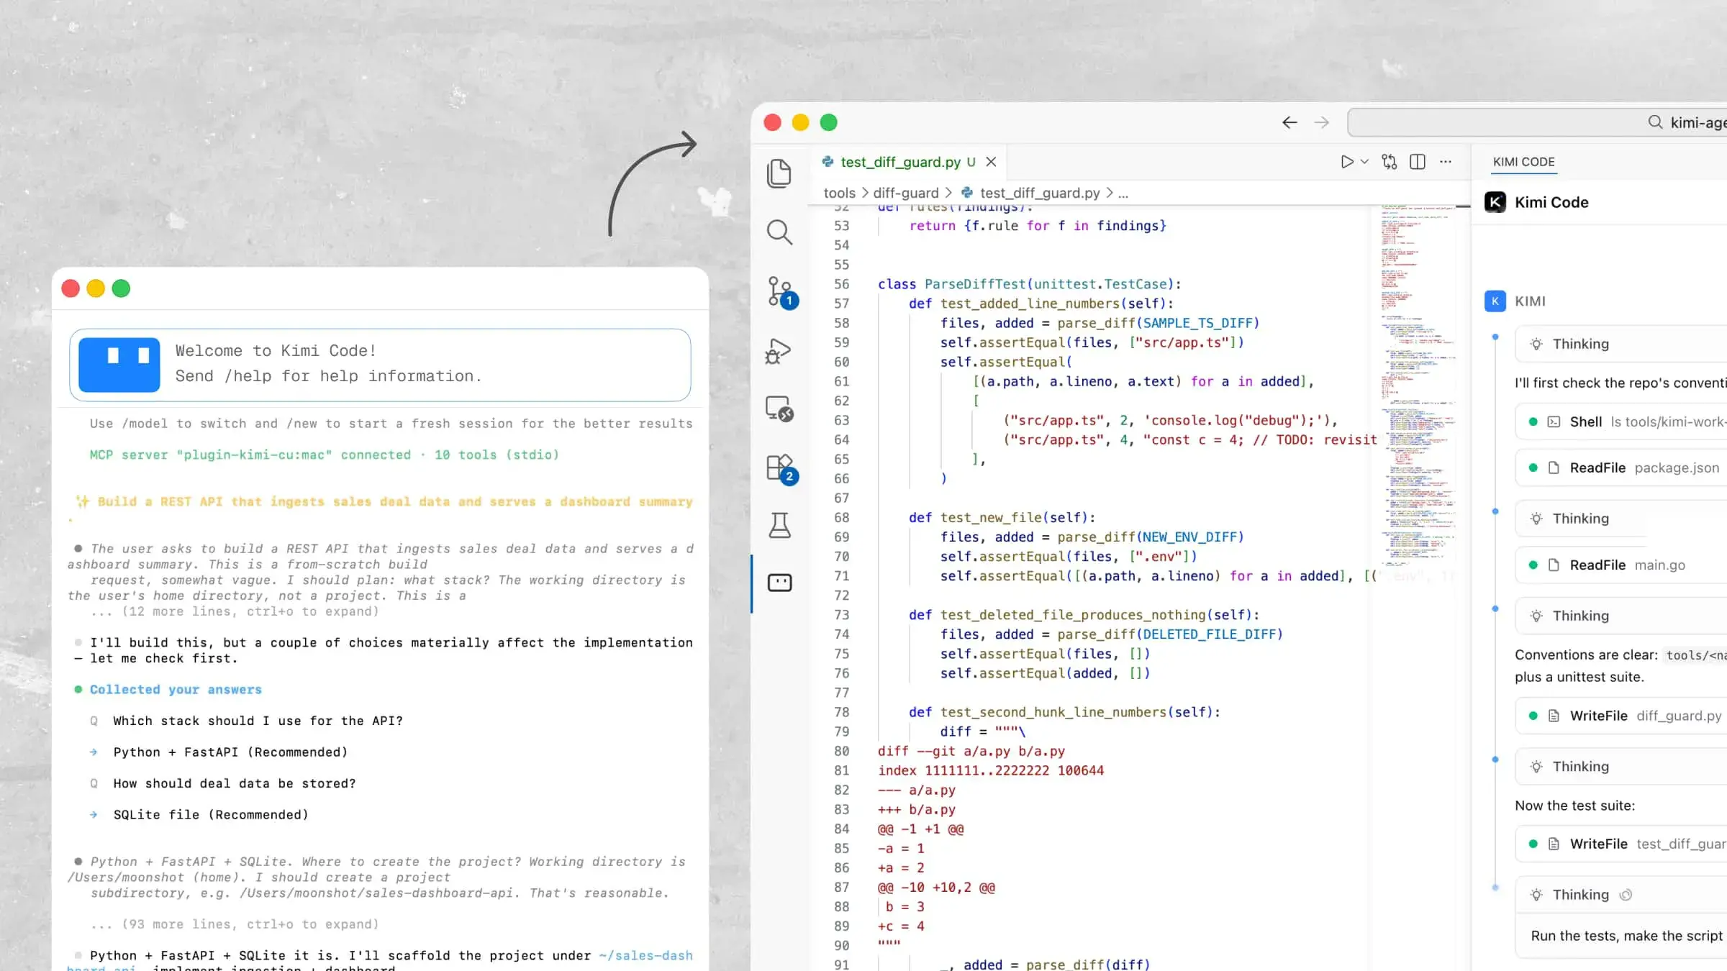This screenshot has width=1727, height=971.
Task: Open the Kimi Code activity bar icon
Action: [779, 582]
